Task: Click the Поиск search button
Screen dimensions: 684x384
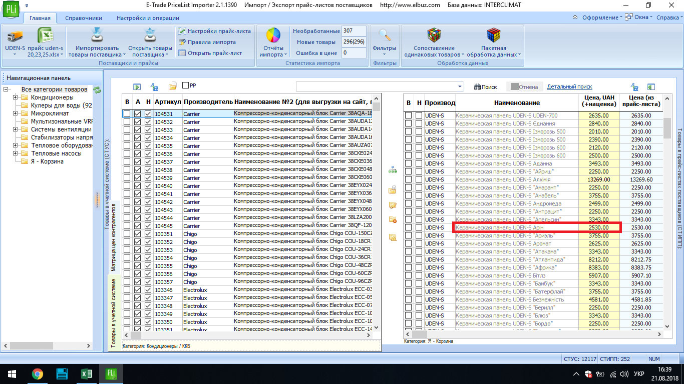Action: pyautogui.click(x=486, y=86)
